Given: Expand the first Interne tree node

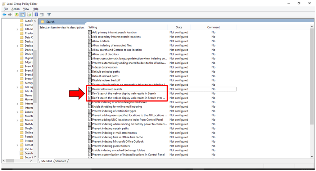Looking at the screenshot, I should [17, 104].
